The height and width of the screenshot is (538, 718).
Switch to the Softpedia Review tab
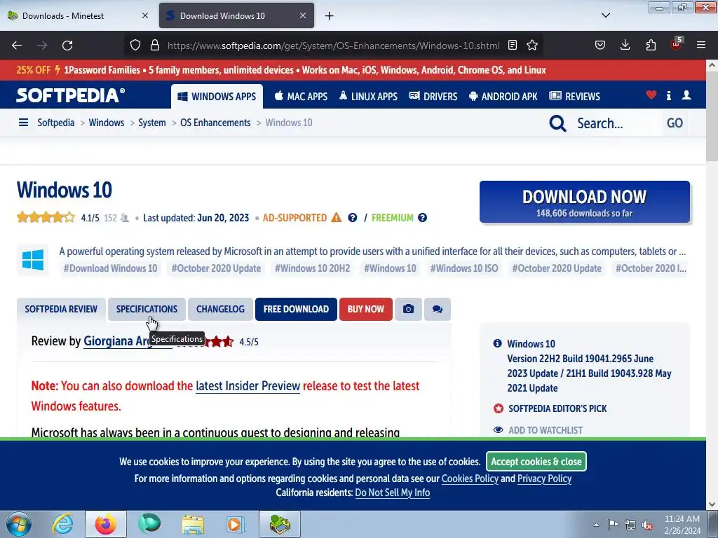(x=61, y=309)
